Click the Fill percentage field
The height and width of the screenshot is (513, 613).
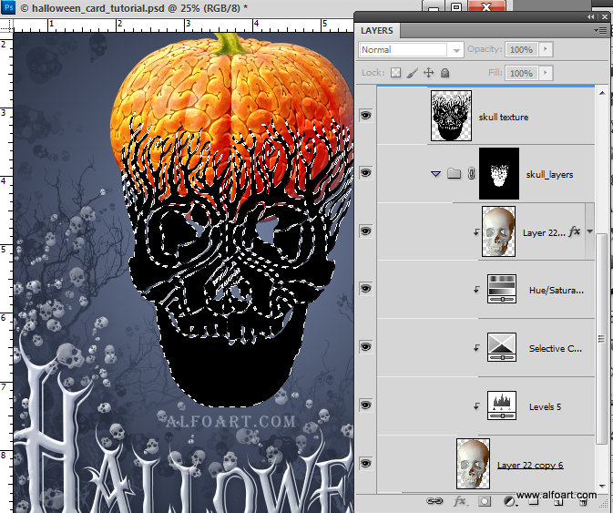[x=521, y=73]
